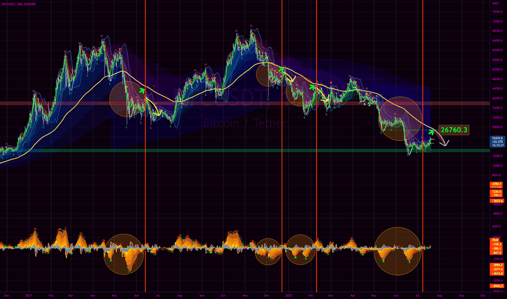507x299 pixels.
Task: Click the 28000.0 price axis label
Action: coord(497,127)
